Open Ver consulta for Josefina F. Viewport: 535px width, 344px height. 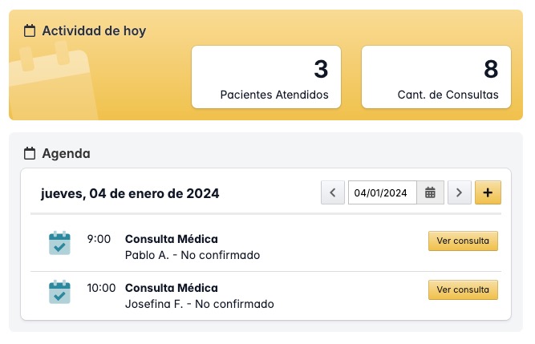point(463,289)
